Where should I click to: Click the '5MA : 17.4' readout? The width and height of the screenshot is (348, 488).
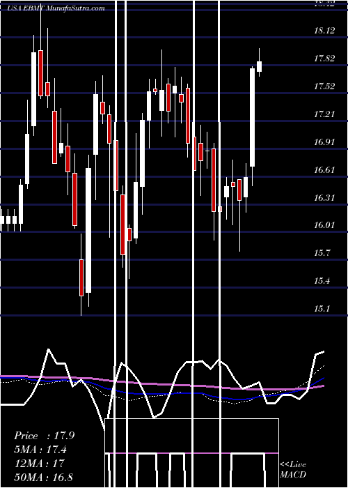coord(40,450)
